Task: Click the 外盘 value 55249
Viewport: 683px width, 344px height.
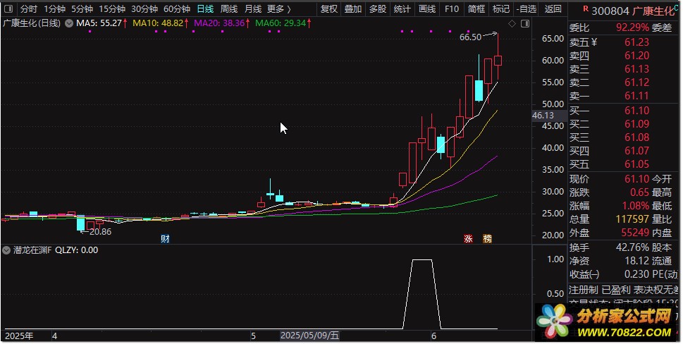Action: 635,233
